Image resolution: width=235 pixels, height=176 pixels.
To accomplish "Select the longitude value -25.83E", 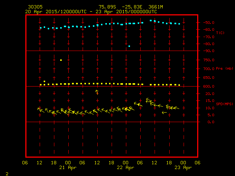I will click(x=132, y=7).
